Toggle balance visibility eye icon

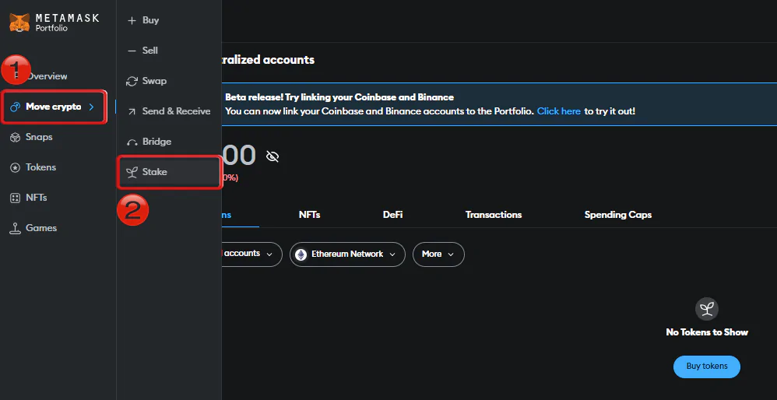click(272, 156)
